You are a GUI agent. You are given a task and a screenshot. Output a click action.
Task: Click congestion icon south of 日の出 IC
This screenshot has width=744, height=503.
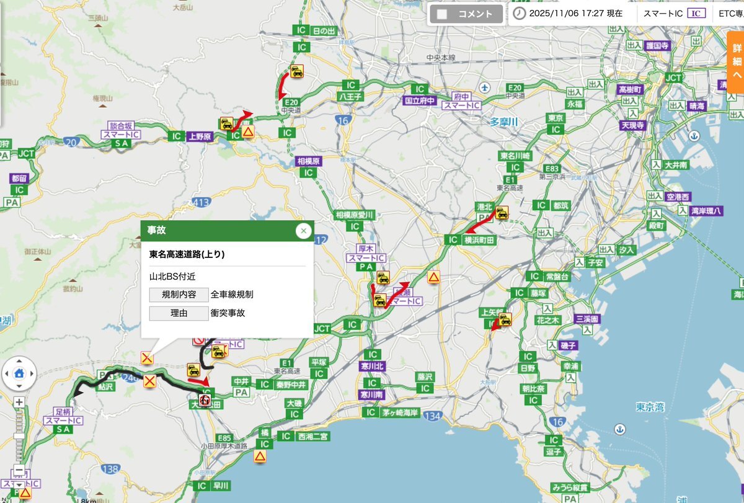tap(297, 71)
